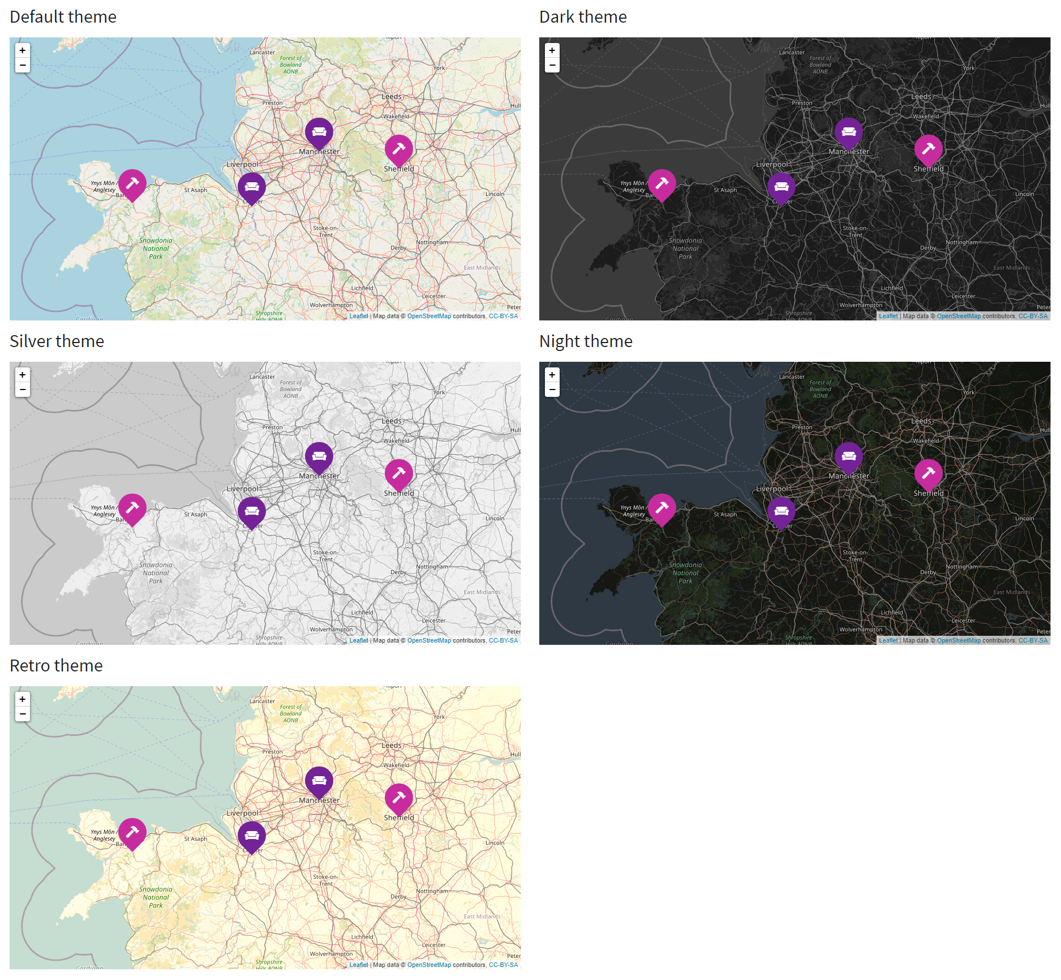Screen dimensions: 1061x980
Task: Select the Chester sofa marker in Dark theme
Action: point(781,189)
